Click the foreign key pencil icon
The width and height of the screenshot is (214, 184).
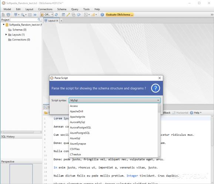coord(68,14)
